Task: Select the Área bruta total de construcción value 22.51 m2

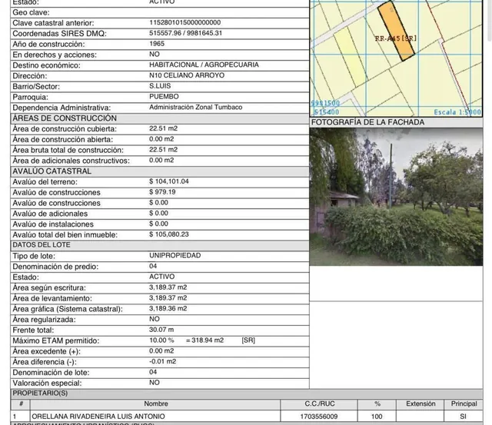Action: pyautogui.click(x=163, y=150)
